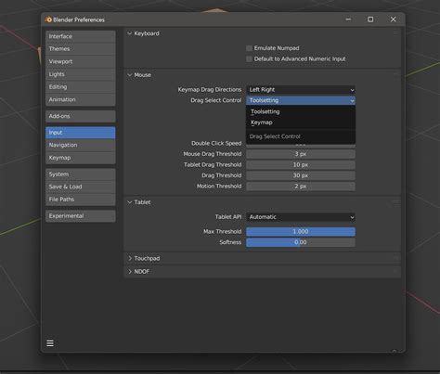Close the Blender Preferences window
Image resolution: width=440 pixels, height=374 pixels.
[394, 19]
